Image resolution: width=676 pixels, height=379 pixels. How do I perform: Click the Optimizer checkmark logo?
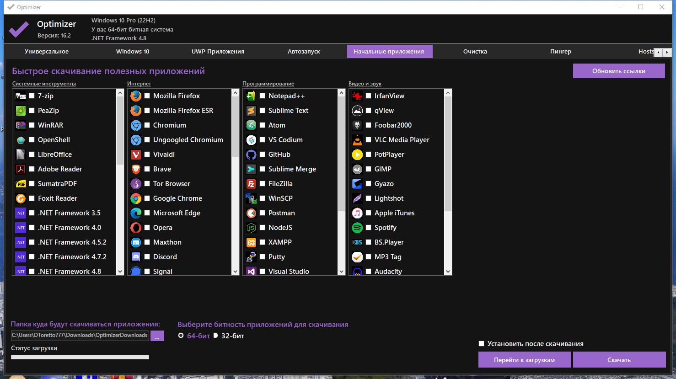tap(19, 29)
